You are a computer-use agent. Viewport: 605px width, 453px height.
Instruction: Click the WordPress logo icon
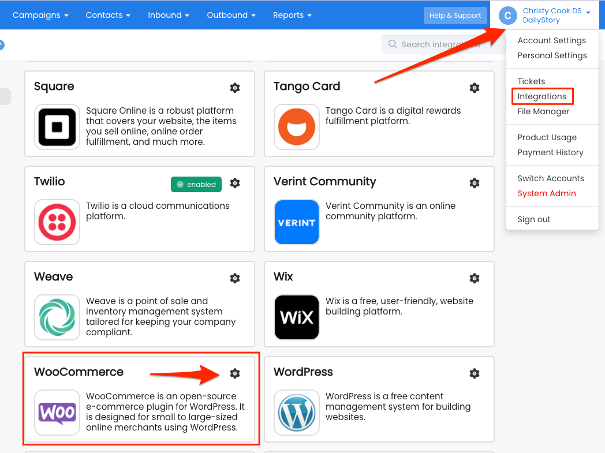click(x=297, y=413)
